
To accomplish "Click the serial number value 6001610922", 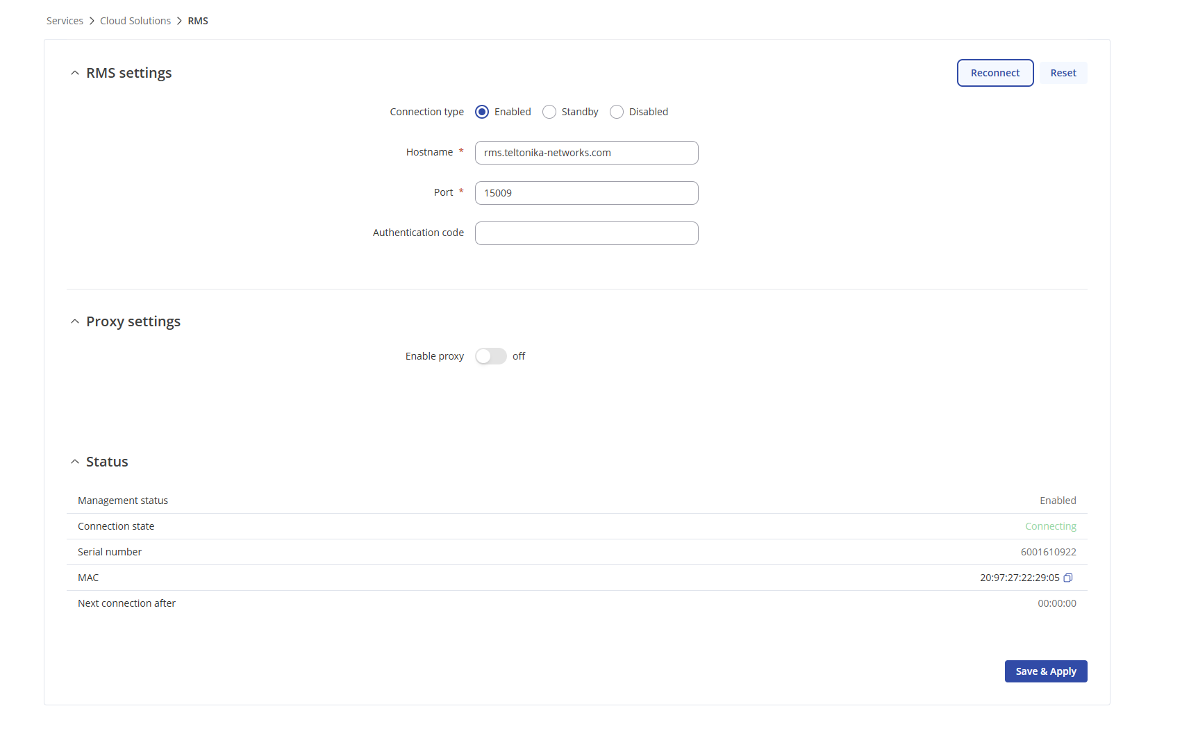I will [x=1048, y=552].
